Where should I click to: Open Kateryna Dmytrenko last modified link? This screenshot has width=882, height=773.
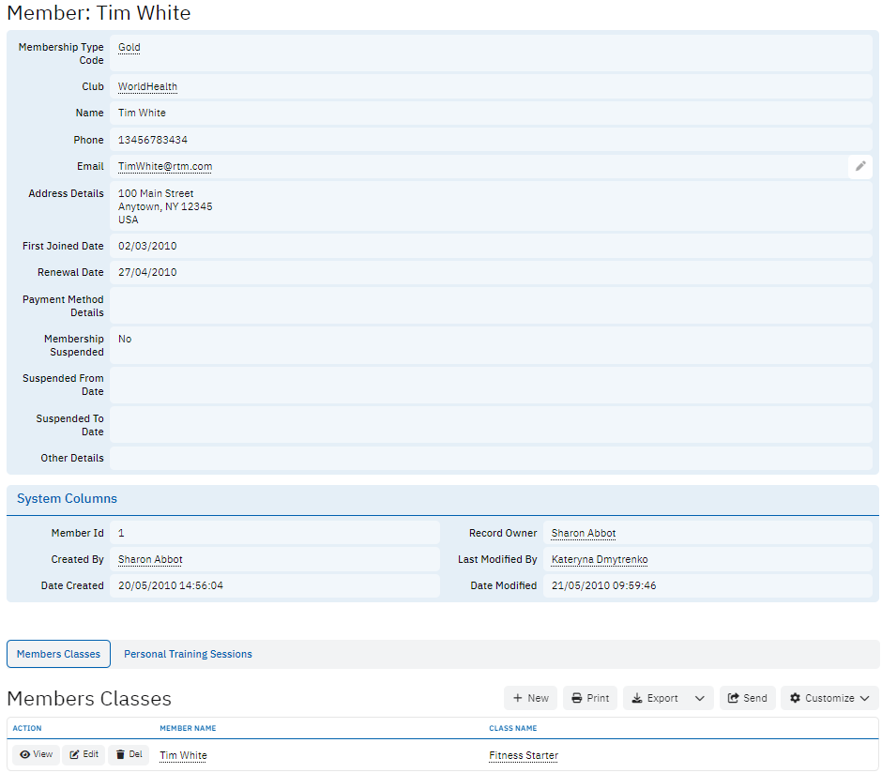[x=599, y=560]
